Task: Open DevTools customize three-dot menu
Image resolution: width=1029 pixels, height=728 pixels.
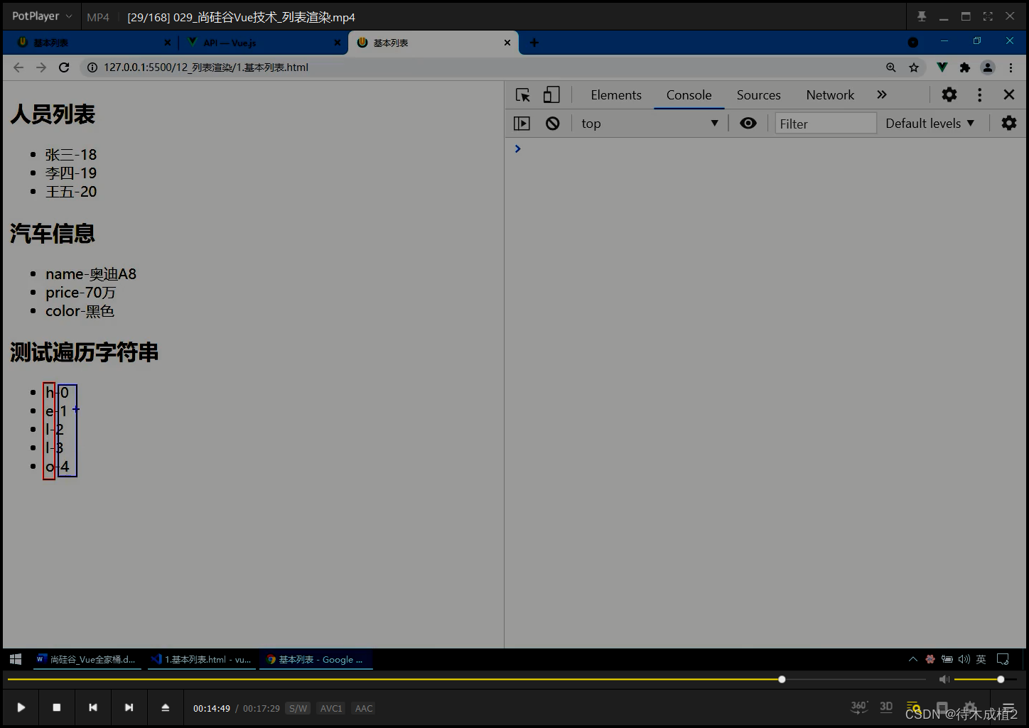Action: pos(979,94)
